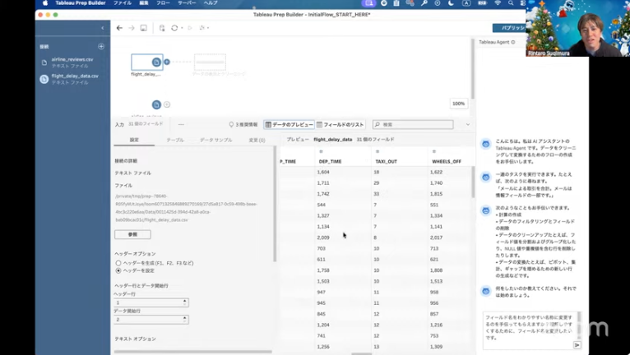Add a connection with the plus icon
The width and height of the screenshot is (630, 355).
coord(101,47)
